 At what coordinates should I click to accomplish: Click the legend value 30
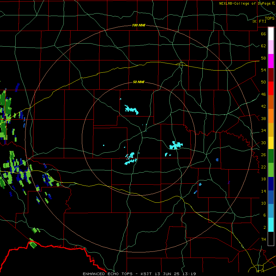(263, 143)
